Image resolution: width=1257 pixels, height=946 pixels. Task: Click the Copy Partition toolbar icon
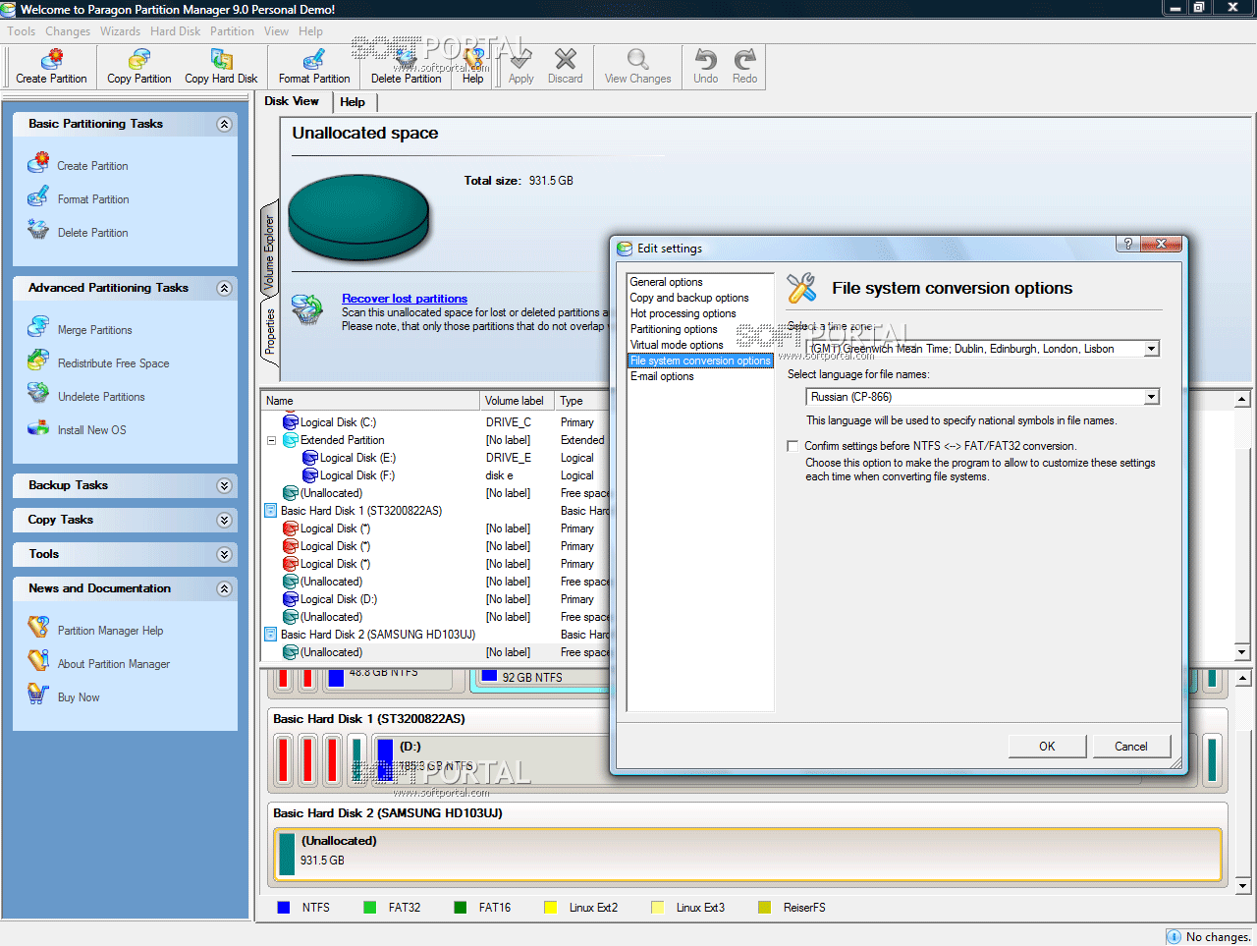point(138,59)
